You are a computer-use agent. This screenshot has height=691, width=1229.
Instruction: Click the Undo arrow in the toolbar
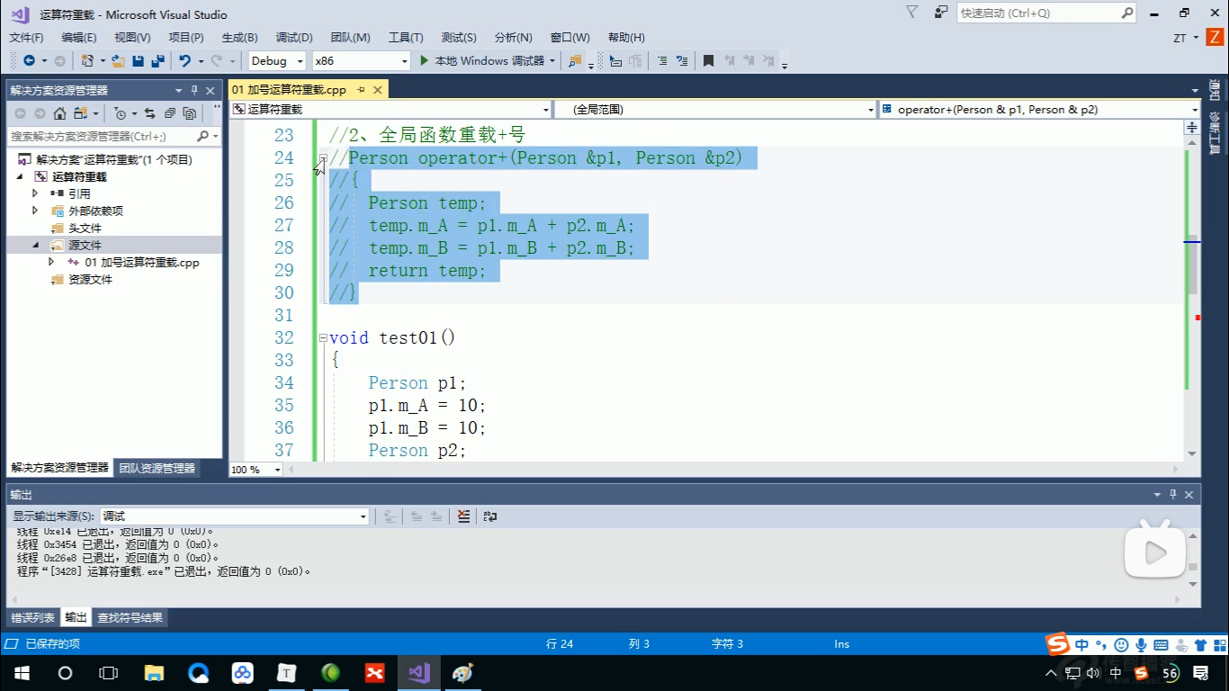pyautogui.click(x=184, y=61)
